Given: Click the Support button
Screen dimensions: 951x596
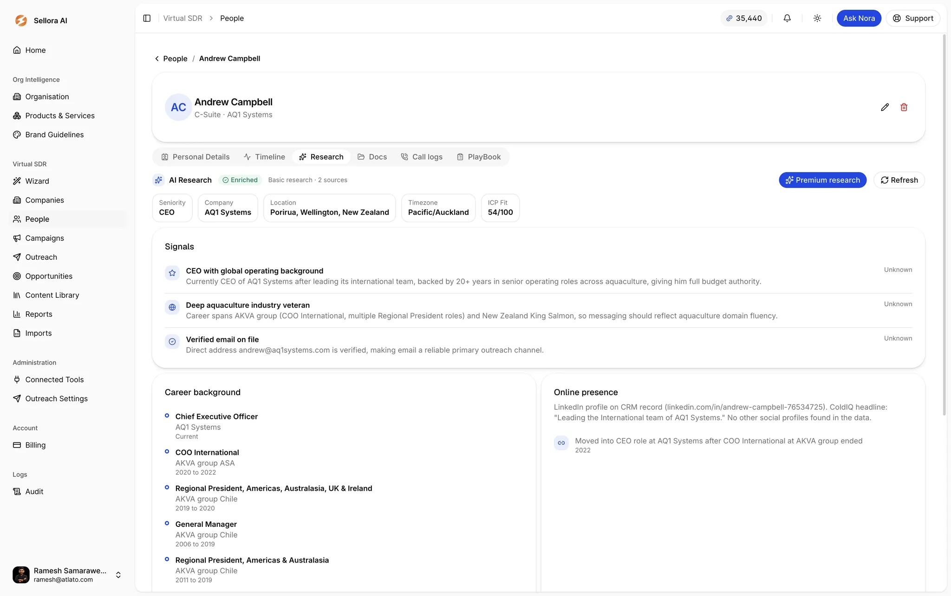Looking at the screenshot, I should click(x=913, y=18).
